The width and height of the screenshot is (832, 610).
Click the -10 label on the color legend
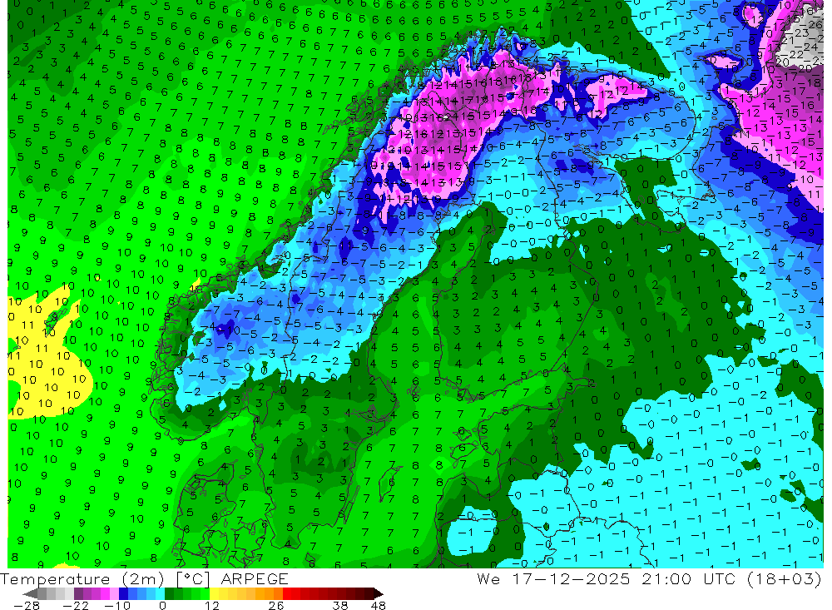coord(117,606)
